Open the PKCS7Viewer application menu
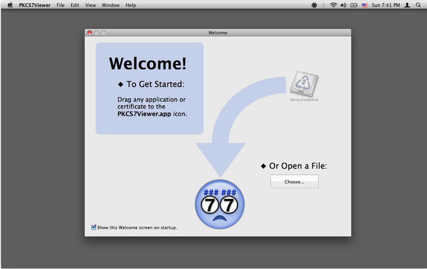Screen dimensions: 427x269 [x=35, y=5]
